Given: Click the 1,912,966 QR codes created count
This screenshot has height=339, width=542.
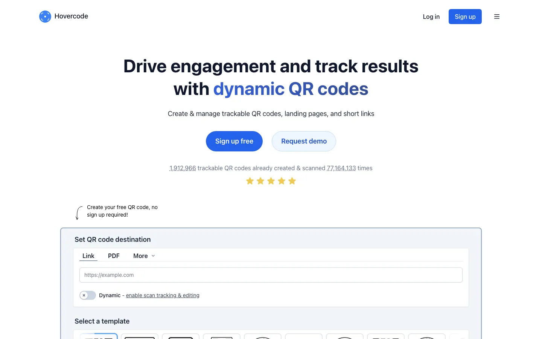Looking at the screenshot, I should pyautogui.click(x=183, y=168).
